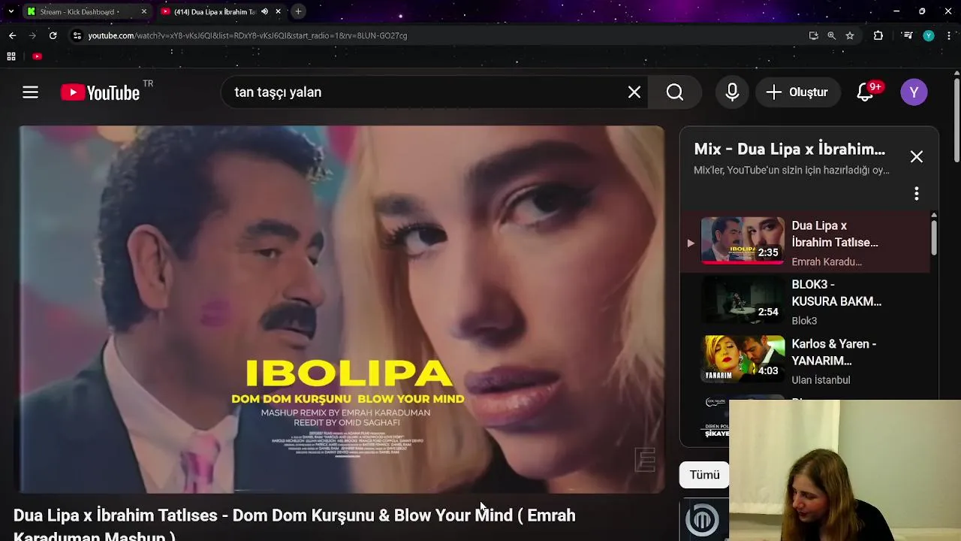
Task: Go forward in browser history
Action: click(32, 35)
